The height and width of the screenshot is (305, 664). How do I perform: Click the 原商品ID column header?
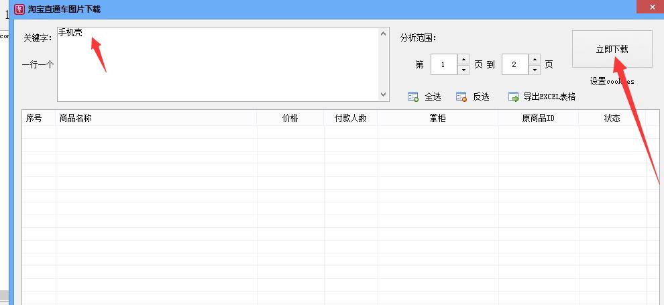pos(538,118)
